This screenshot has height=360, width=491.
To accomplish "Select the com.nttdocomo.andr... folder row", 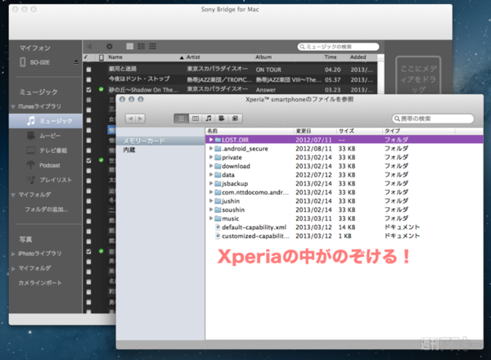I will [x=345, y=192].
